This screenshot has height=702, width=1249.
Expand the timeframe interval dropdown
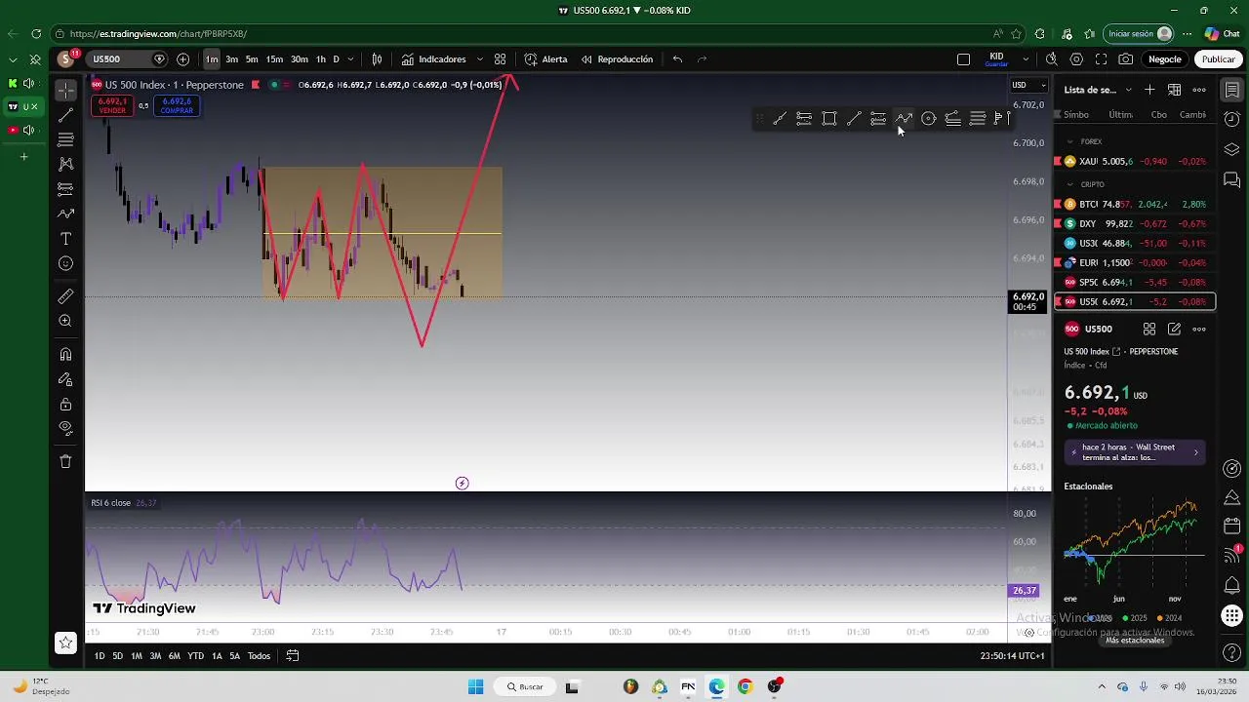[x=350, y=59]
